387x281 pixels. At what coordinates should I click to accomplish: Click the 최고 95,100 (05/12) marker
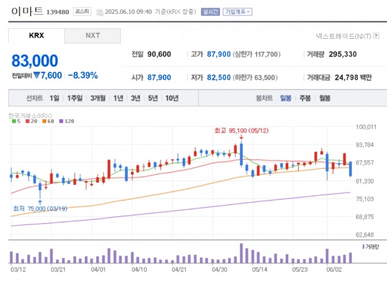(x=241, y=131)
